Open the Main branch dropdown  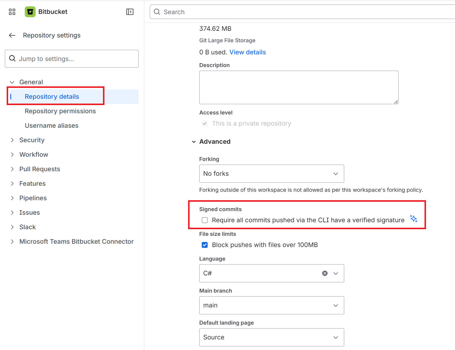[x=271, y=305]
